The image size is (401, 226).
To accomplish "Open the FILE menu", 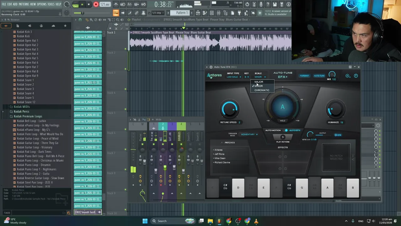I will tap(4, 4).
